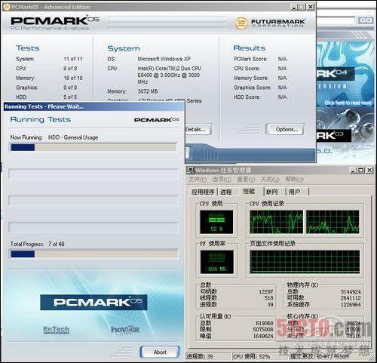Click the Total Progress bar
377x363 pixels.
pyautogui.click(x=93, y=254)
